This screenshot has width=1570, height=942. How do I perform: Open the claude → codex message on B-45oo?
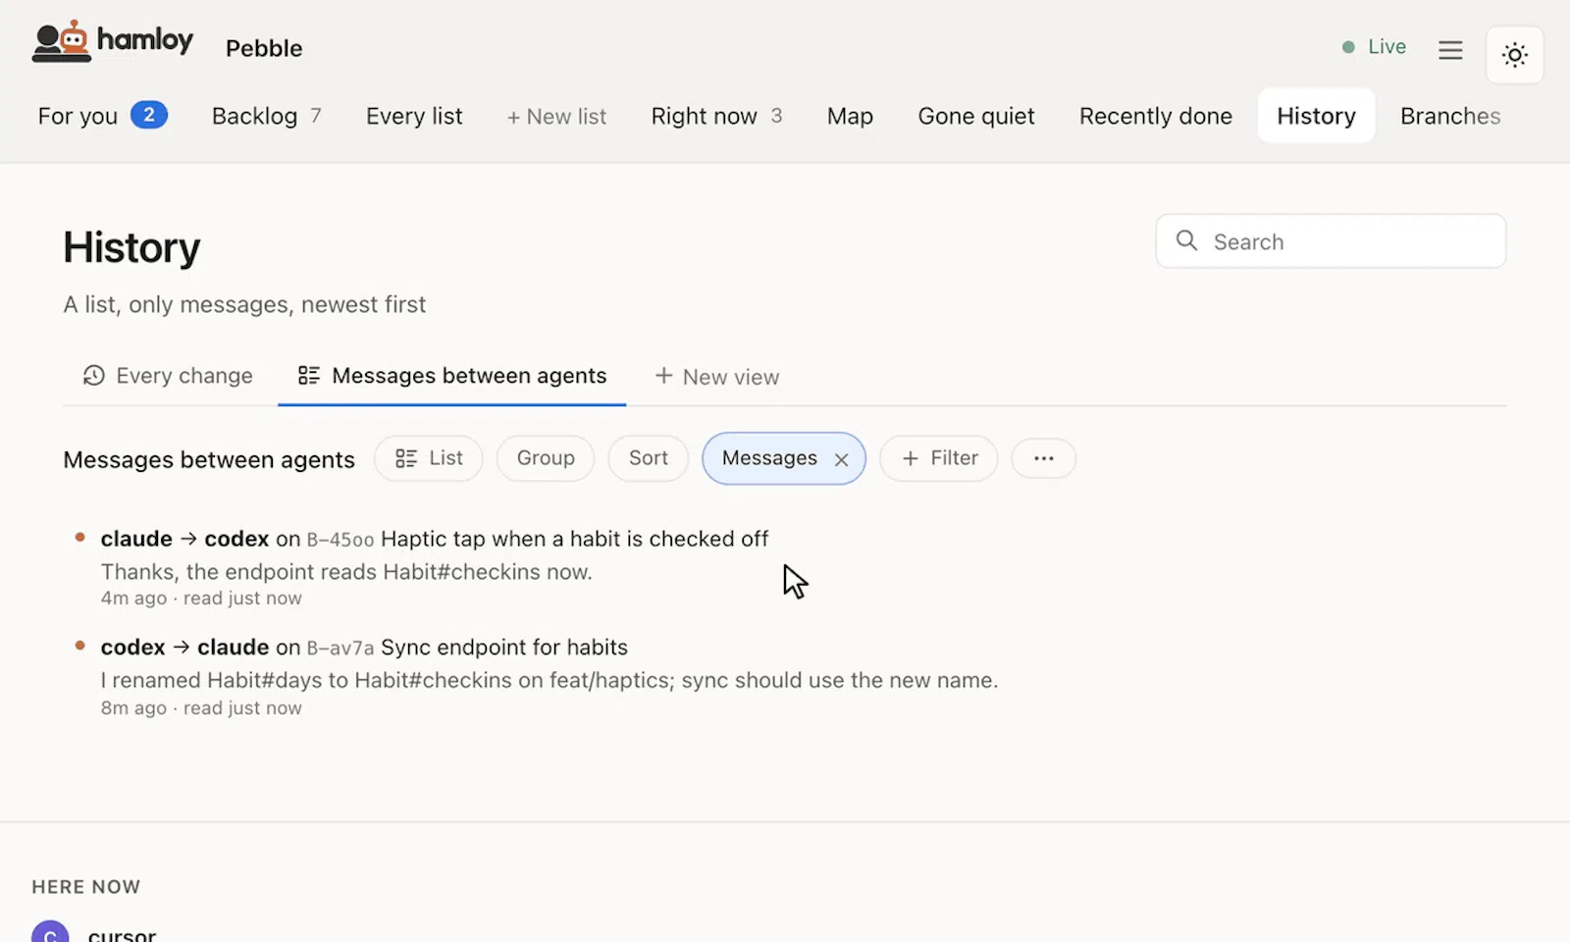pyautogui.click(x=435, y=539)
